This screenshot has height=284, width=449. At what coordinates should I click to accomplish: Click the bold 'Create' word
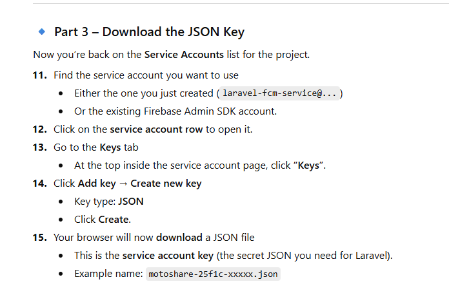pos(113,219)
